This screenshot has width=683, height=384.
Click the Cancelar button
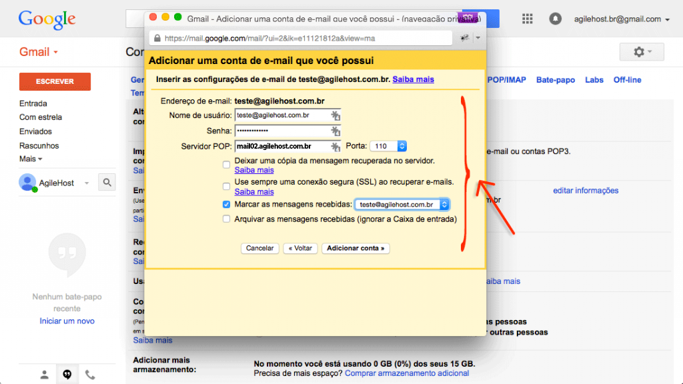coord(259,248)
